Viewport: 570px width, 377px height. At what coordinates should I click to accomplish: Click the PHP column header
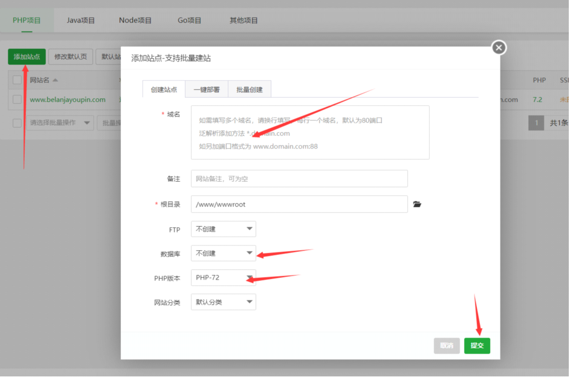539,80
